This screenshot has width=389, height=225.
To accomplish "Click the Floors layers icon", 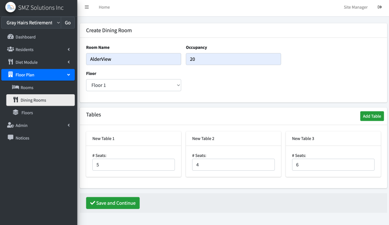I will click(16, 112).
